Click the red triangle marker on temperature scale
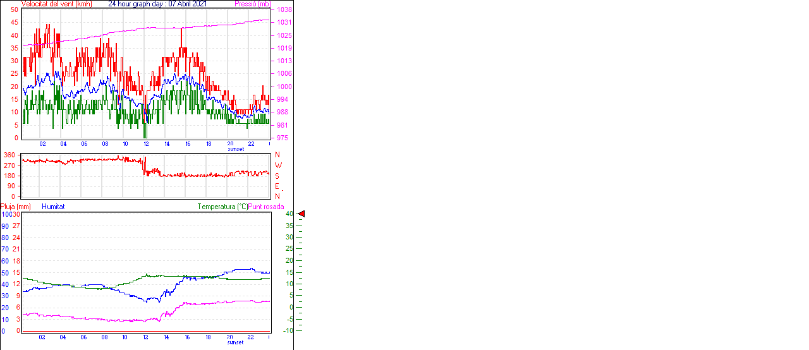Image resolution: width=809 pixels, height=350 pixels. pos(301,214)
